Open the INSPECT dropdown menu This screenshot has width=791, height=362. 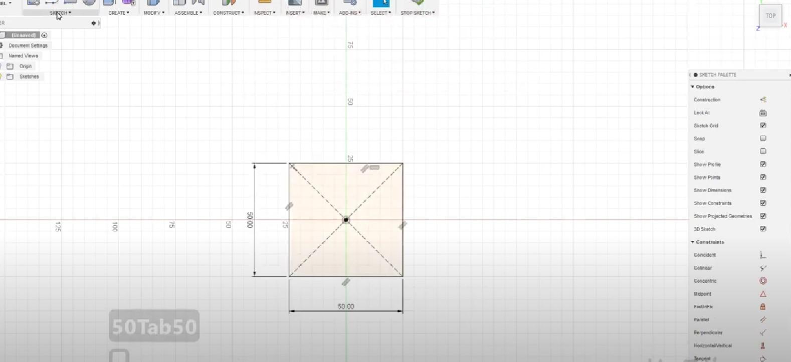265,13
